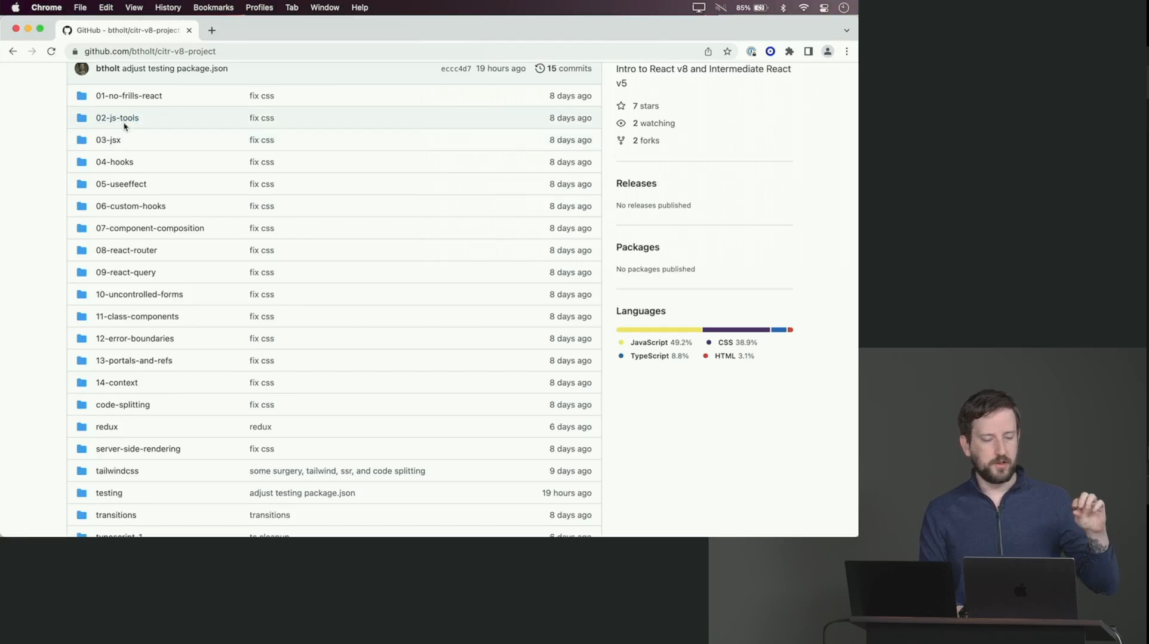Click the site lock icon
The height and width of the screenshot is (644, 1149).
[75, 51]
